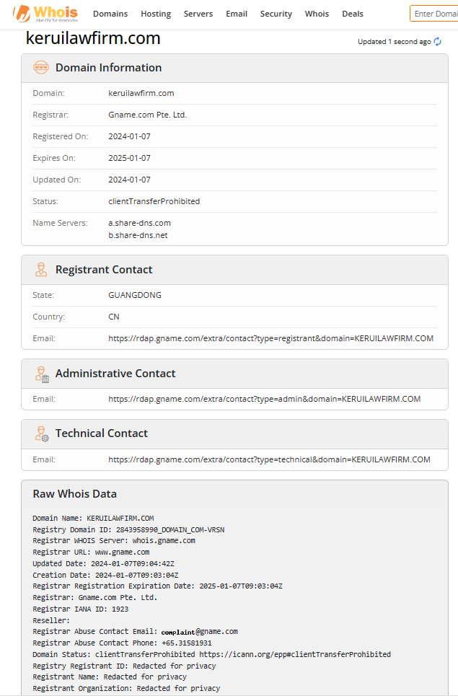The image size is (458, 696).
Task: Click the keruilawfirm.com page heading
Action: tap(93, 38)
